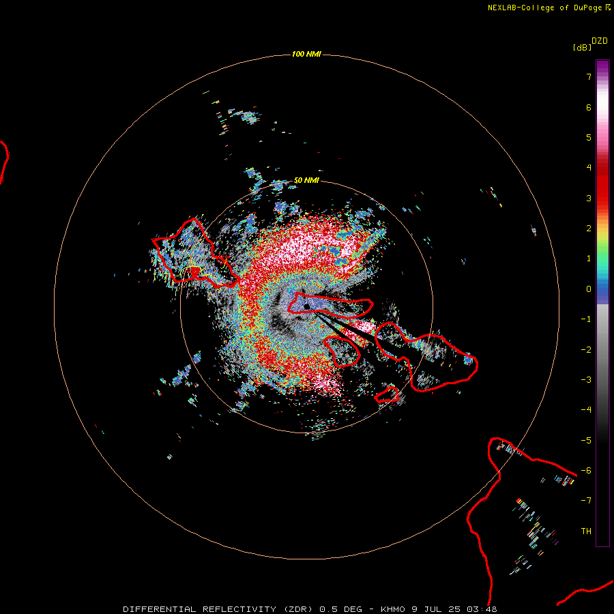Click the 7 dB tick label
The image size is (614, 614).
tap(589, 77)
